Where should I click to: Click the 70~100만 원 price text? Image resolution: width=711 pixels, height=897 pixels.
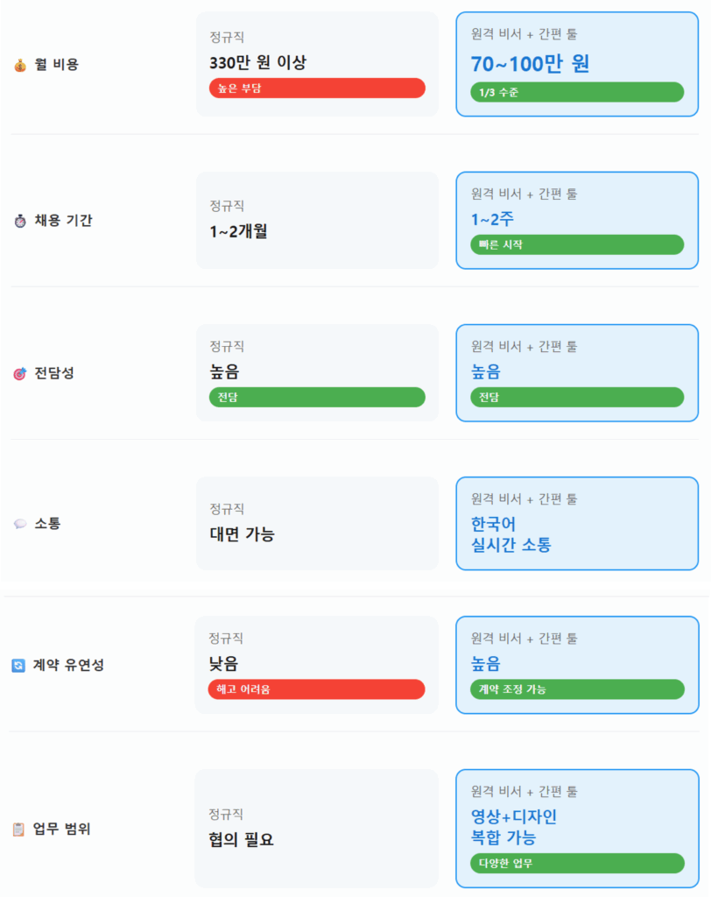click(x=531, y=64)
